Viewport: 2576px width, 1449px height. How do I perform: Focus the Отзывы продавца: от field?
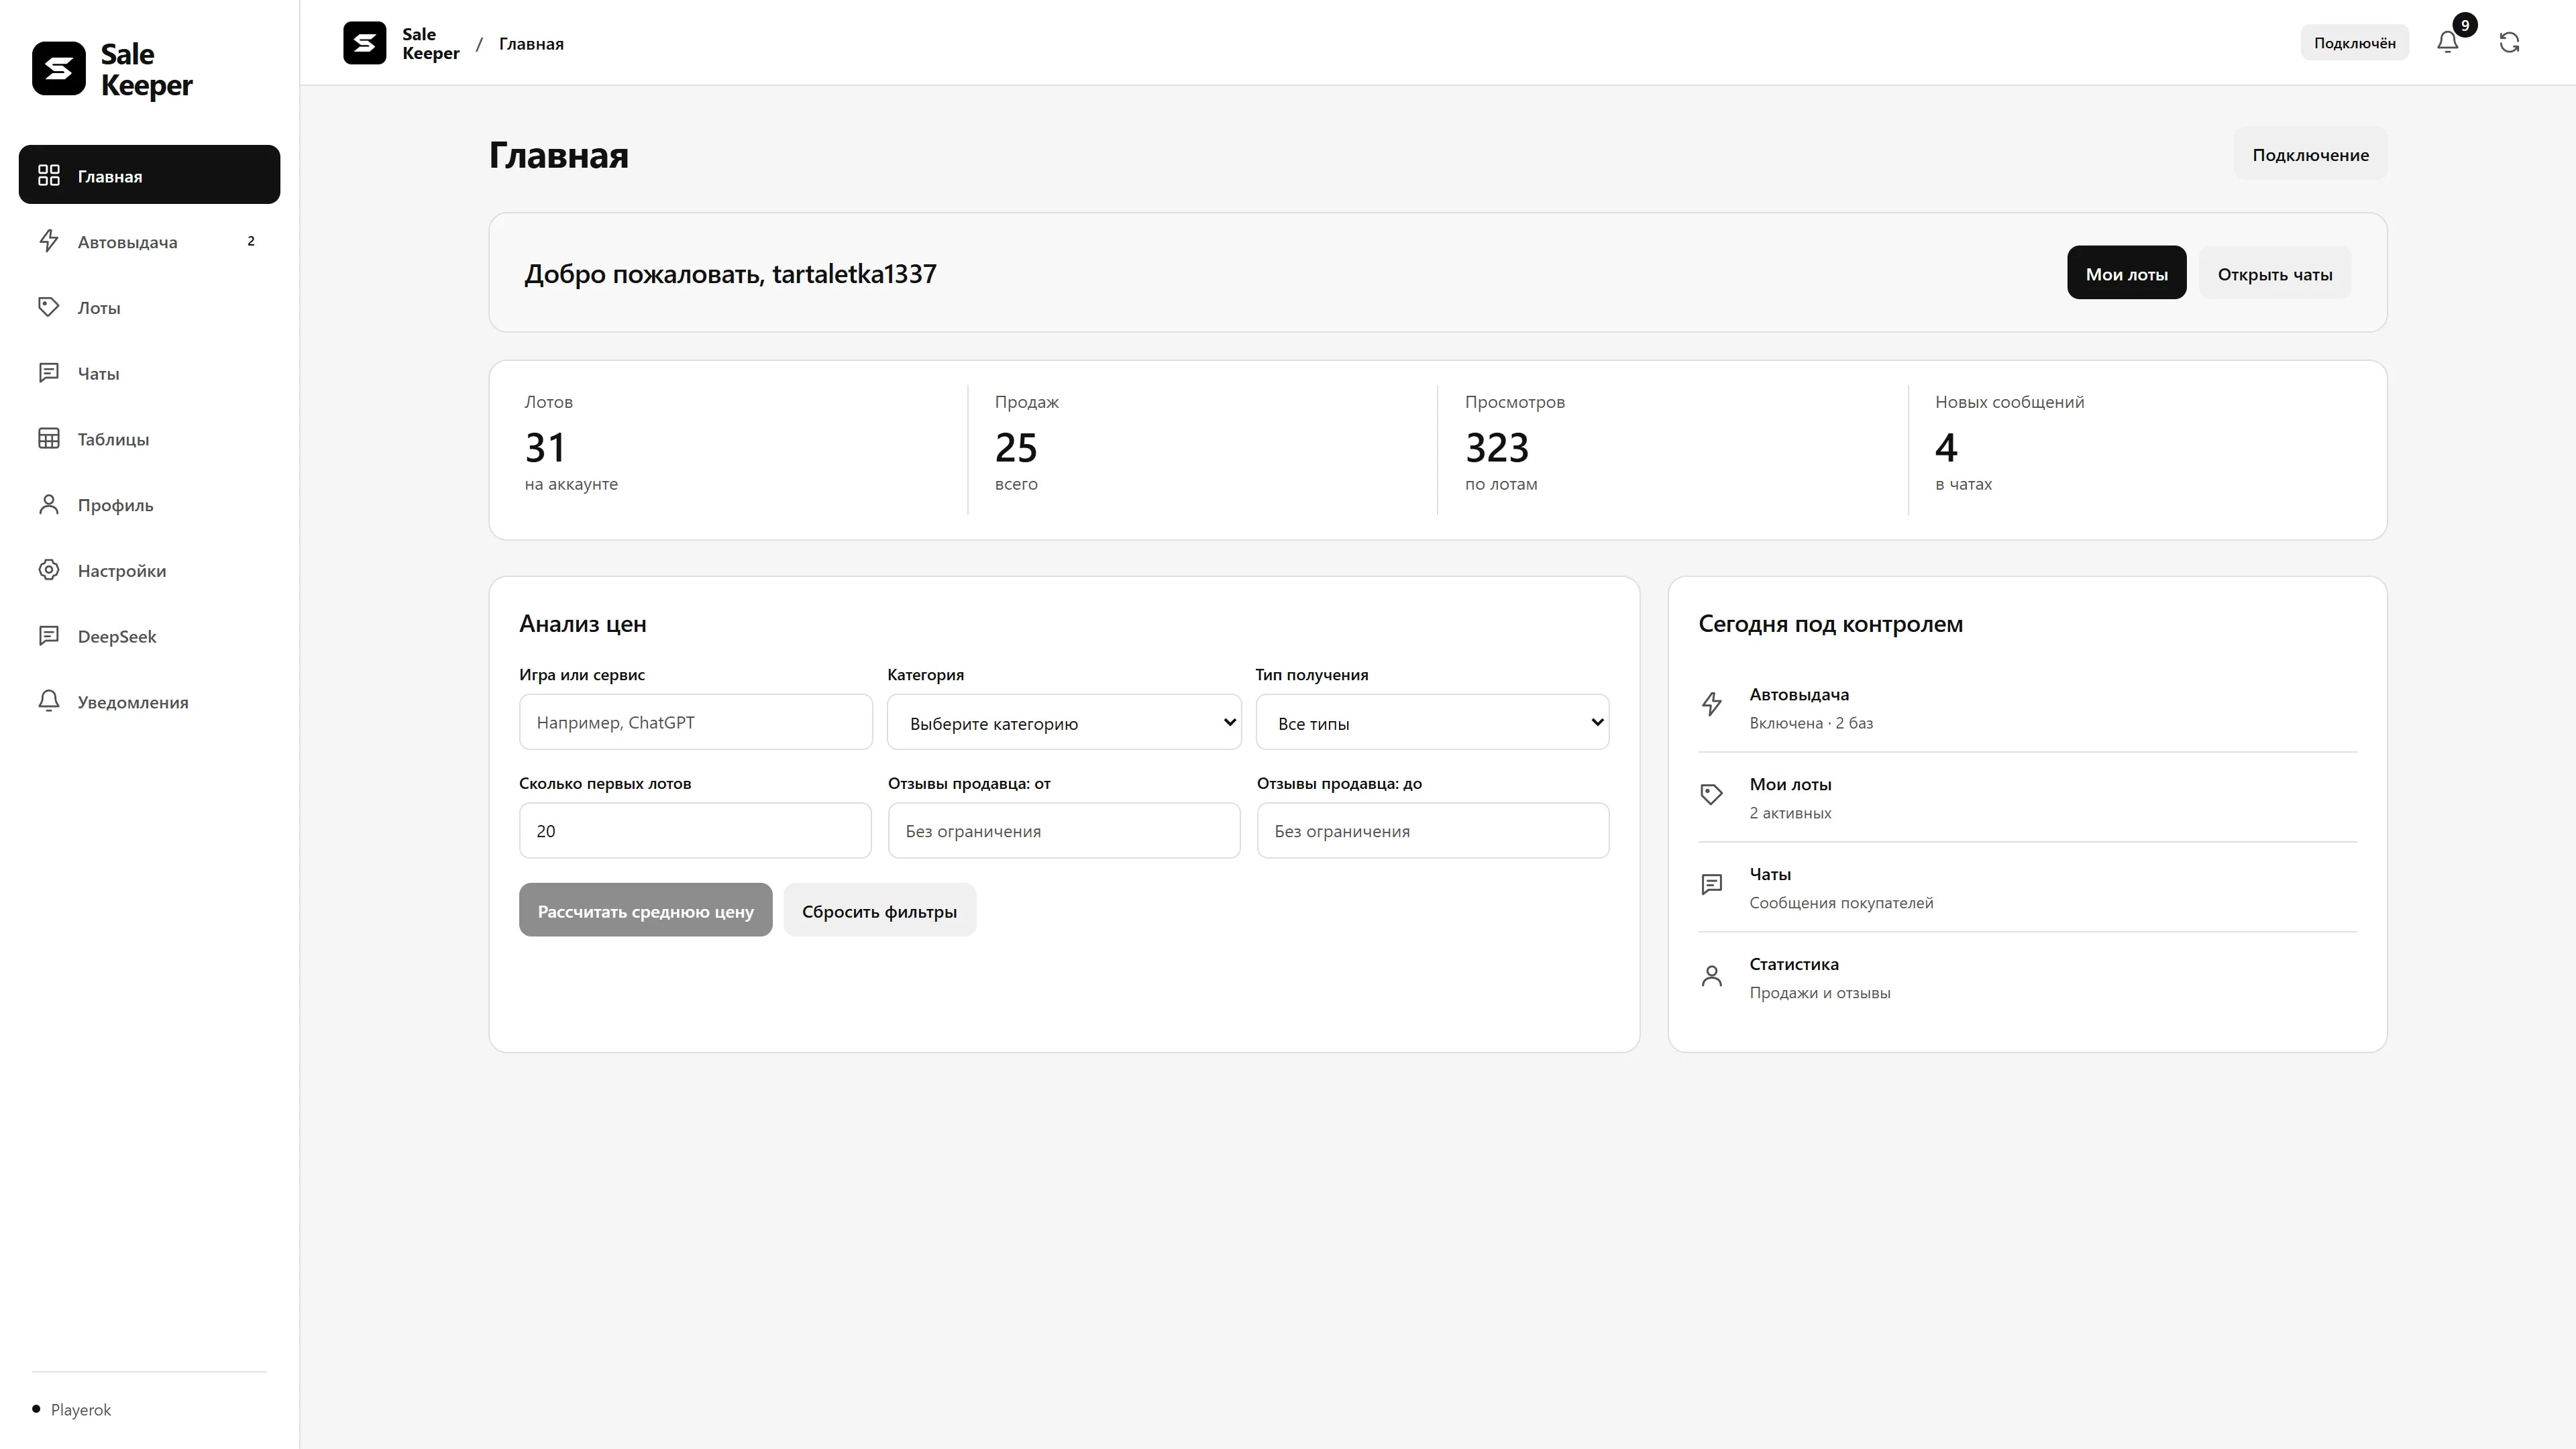coord(1064,830)
